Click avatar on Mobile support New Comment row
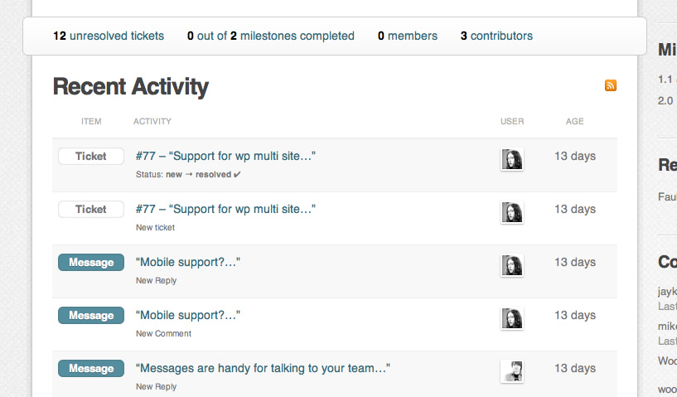 click(512, 318)
